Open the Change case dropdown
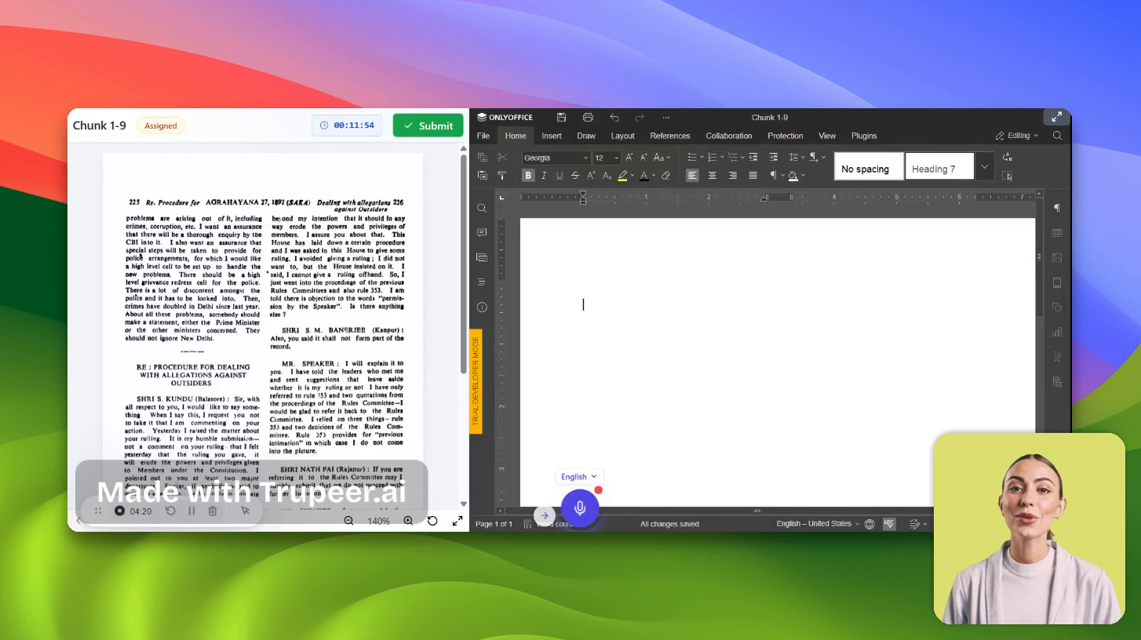This screenshot has height=640, width=1141. (x=662, y=158)
